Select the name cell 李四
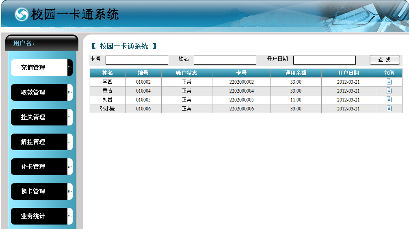Screen dimensions: 409x229 click(108, 82)
